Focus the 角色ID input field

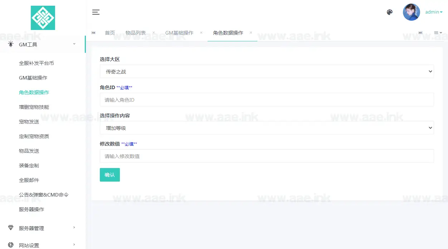click(x=267, y=100)
